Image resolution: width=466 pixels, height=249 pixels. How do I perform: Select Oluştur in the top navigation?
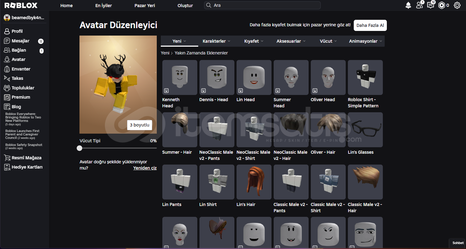185,6
